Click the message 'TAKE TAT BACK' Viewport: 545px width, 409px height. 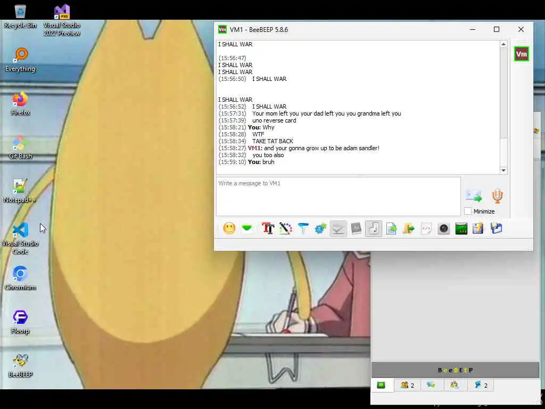coord(273,141)
